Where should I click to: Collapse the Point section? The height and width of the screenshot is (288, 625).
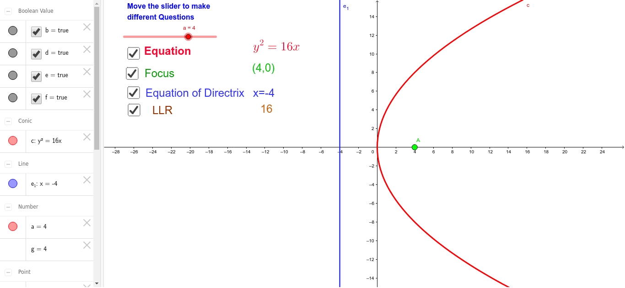point(8,272)
